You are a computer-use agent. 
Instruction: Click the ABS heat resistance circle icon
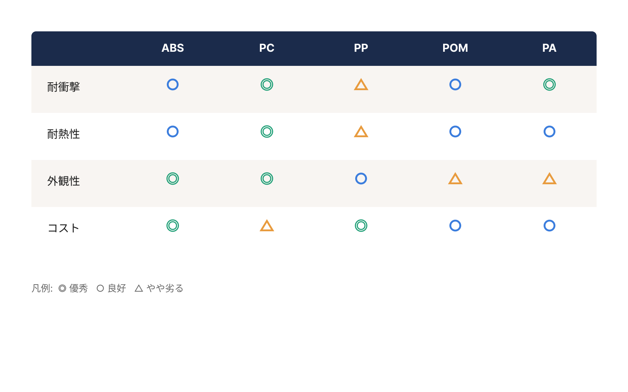(173, 132)
